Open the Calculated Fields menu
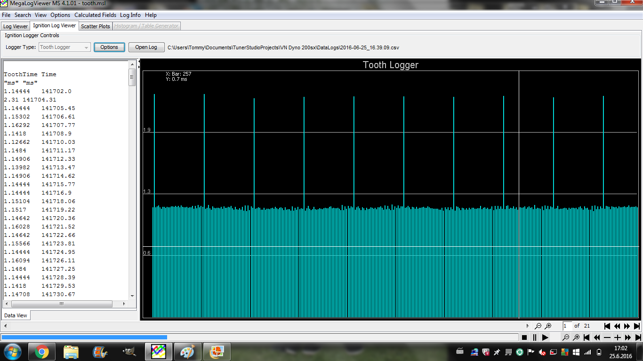The height and width of the screenshot is (361, 643). point(95,15)
